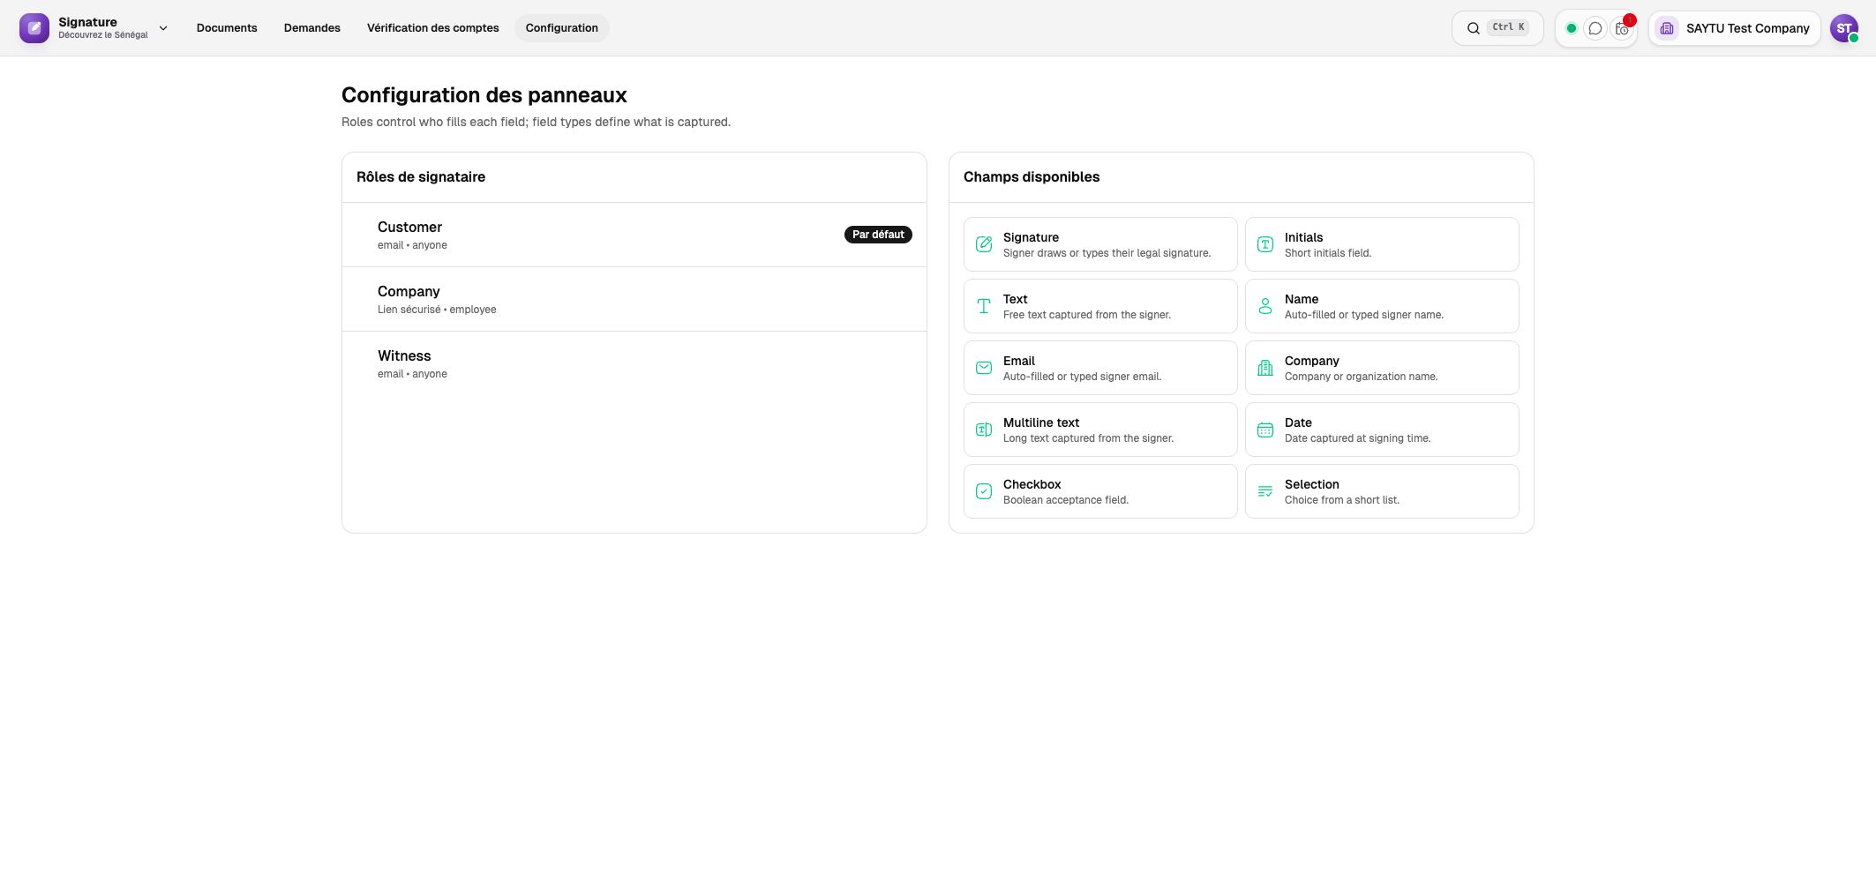This screenshot has width=1876, height=882.
Task: Click the Text field T icon
Action: [984, 306]
